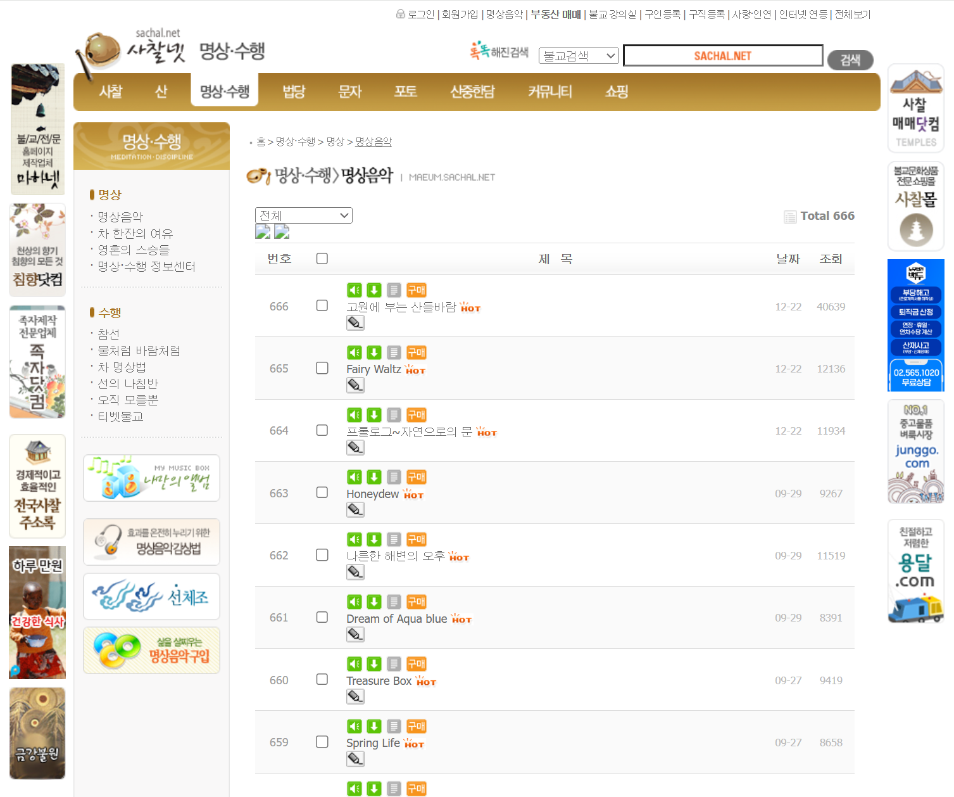Open the 명상음악구입 CD banner

[x=152, y=650]
